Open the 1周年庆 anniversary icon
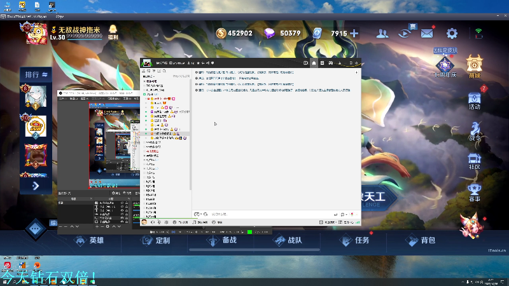Image resolution: width=509 pixels, height=286 pixels. (445, 68)
